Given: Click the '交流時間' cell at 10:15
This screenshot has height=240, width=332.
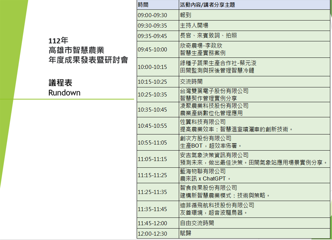Looking at the screenshot, I should tap(255, 82).
